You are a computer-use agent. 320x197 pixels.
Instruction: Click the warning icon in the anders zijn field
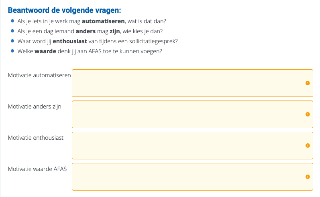tap(308, 114)
